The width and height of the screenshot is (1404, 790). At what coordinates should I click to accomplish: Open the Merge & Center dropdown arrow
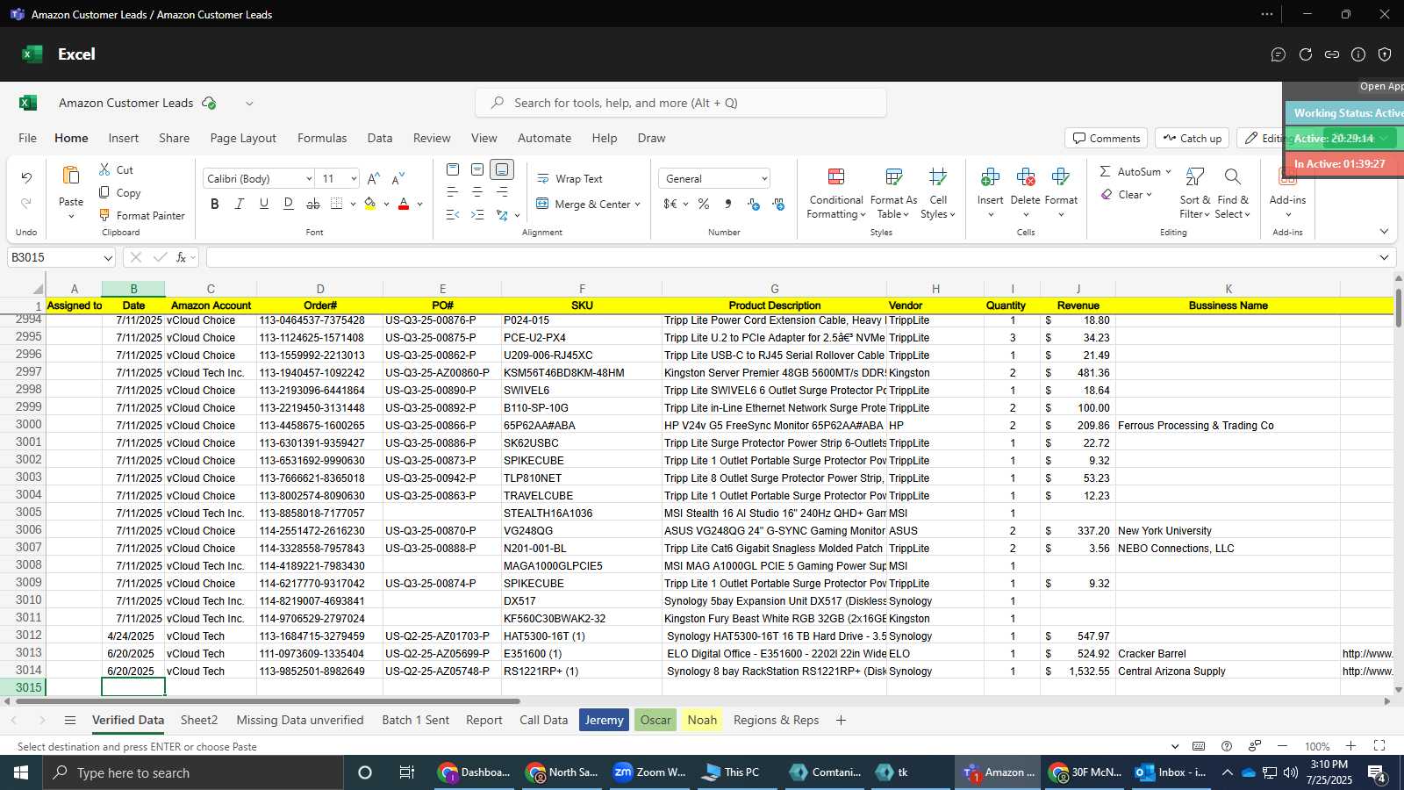coord(637,205)
